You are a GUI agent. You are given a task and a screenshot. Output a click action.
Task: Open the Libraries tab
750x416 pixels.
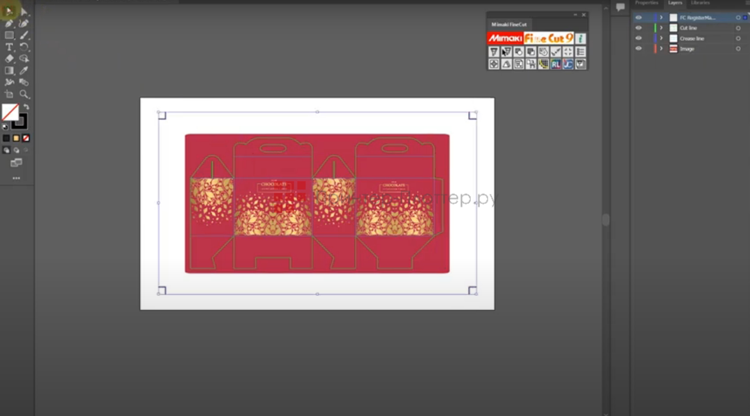pyautogui.click(x=701, y=3)
